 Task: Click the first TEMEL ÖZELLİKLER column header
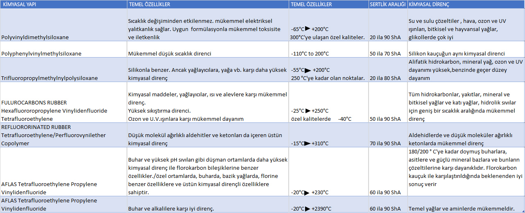pyautogui.click(x=208, y=4)
